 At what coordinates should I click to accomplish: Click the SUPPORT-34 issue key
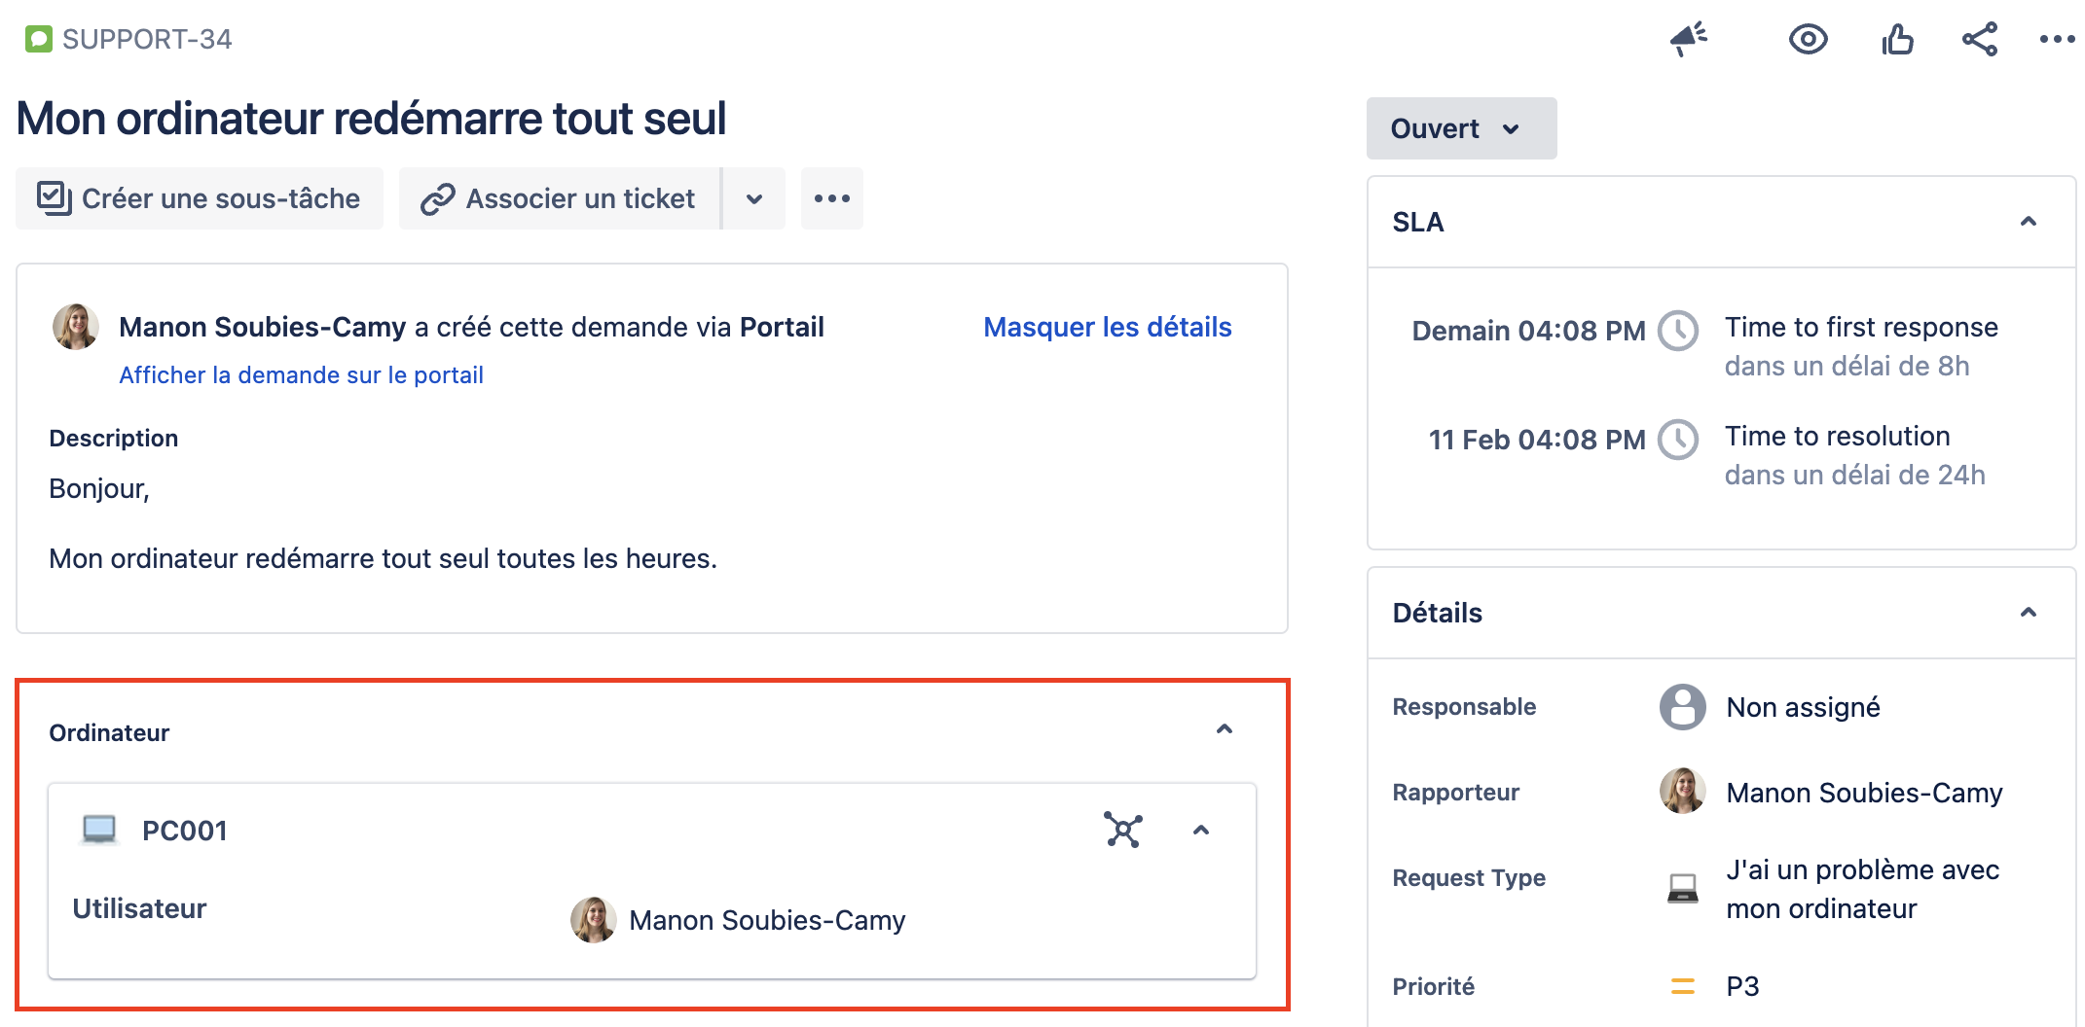pos(147,39)
